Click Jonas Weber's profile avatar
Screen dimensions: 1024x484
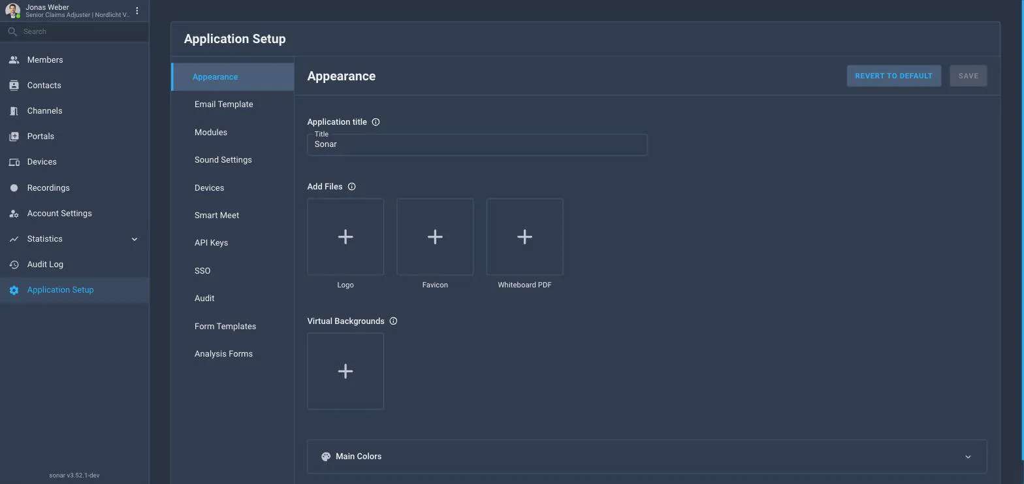[x=12, y=10]
